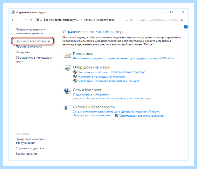The image size is (197, 169).
Task: Open the chevron after Все элементы панели управления
Action: [81, 20]
